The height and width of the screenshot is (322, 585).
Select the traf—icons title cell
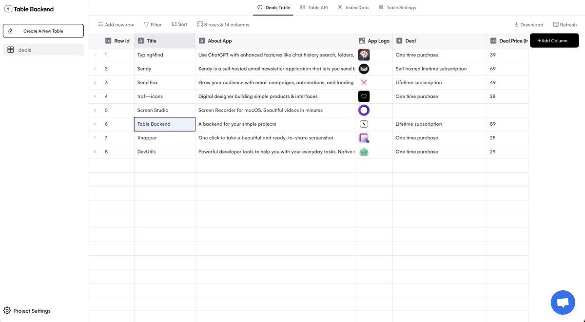165,96
